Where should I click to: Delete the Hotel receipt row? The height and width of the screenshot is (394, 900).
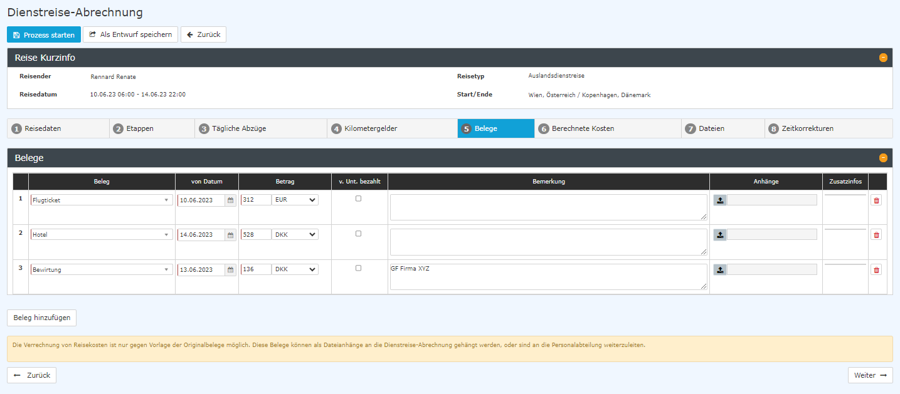coord(876,235)
